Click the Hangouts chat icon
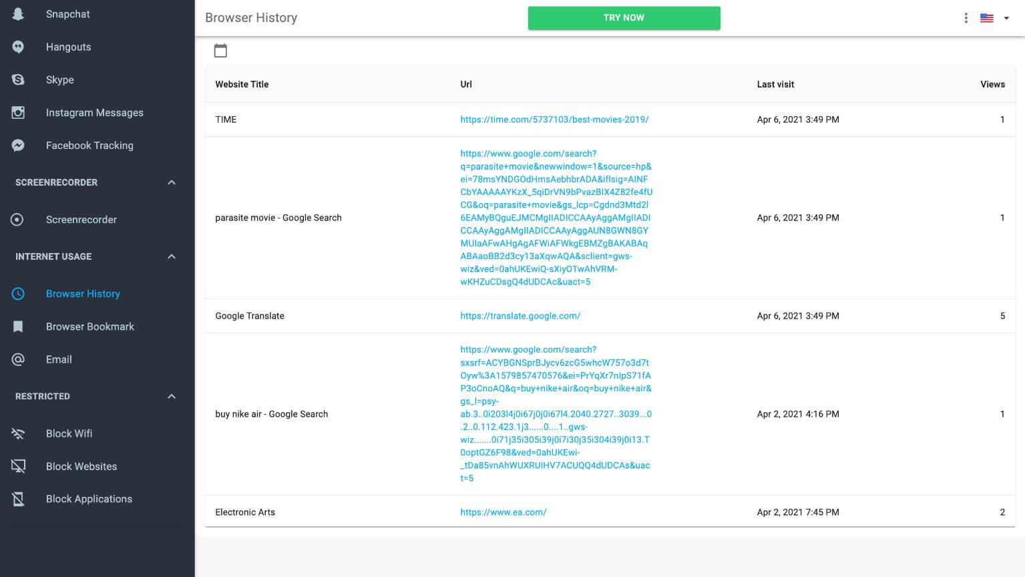1025x577 pixels. [x=18, y=47]
